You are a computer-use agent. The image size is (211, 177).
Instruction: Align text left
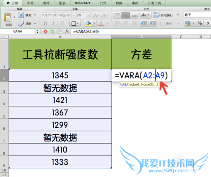pyautogui.click(x=117, y=23)
